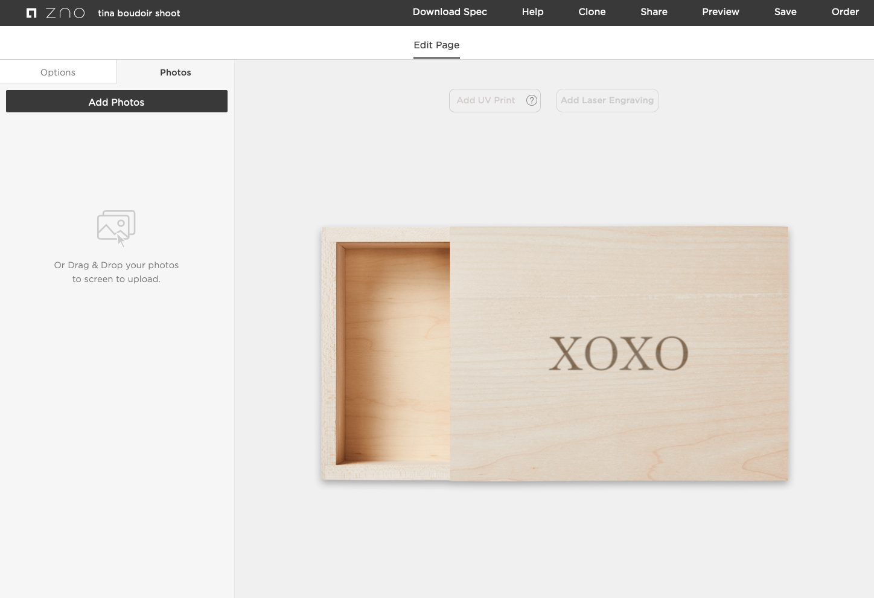The width and height of the screenshot is (874, 598).
Task: Open Help in the top bar
Action: click(532, 12)
